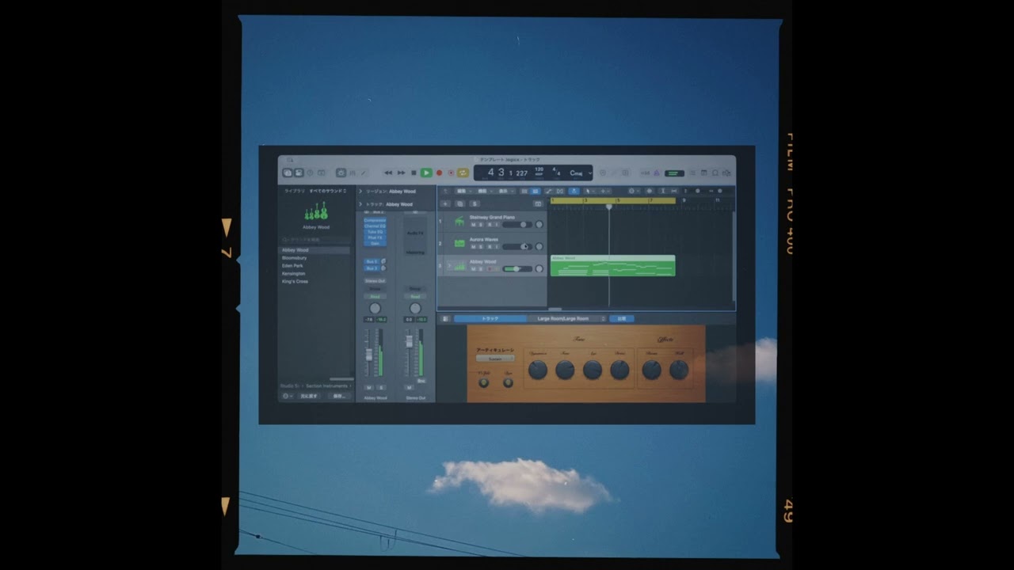Click the Abbey Wood instrument image in the Library

point(315,211)
